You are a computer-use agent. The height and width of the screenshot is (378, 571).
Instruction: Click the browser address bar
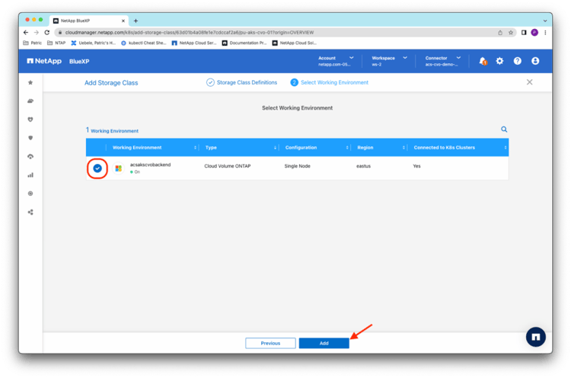266,33
